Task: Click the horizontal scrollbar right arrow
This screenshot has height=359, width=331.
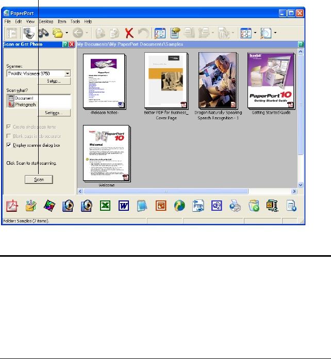Action: coord(294,191)
